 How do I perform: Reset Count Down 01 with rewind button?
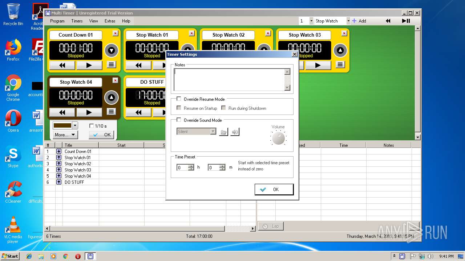(x=62, y=65)
